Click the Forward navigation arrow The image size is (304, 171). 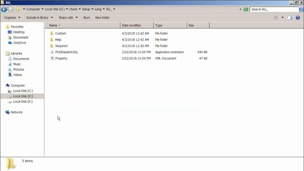(x=10, y=9)
